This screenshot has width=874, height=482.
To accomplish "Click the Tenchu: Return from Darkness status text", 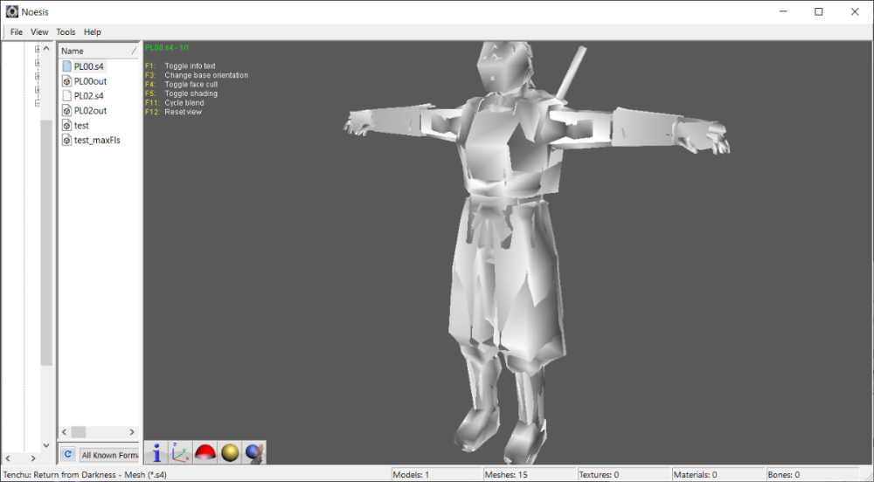I will click(x=85, y=475).
